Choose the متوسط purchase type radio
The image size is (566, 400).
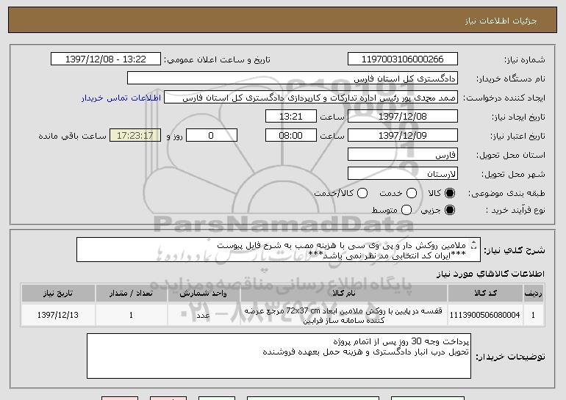click(406, 210)
